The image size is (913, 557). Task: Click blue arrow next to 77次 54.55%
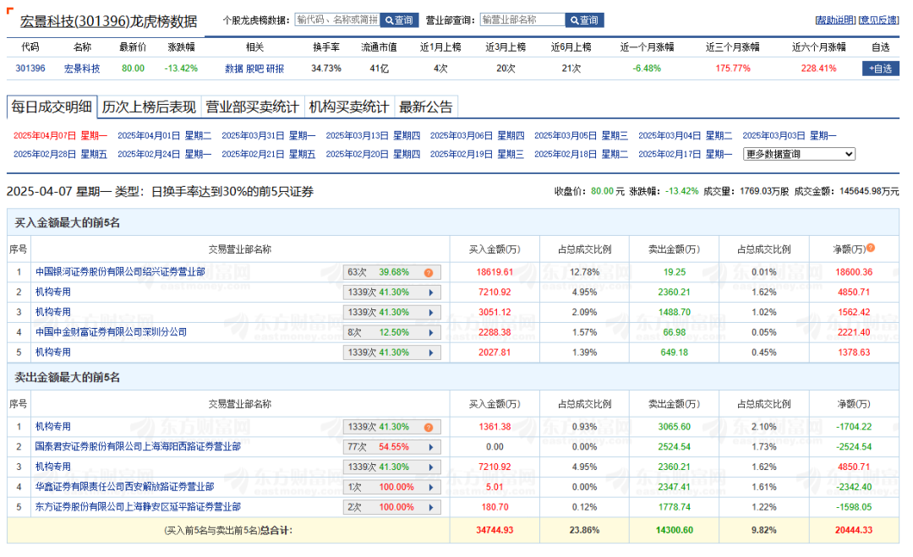click(430, 446)
